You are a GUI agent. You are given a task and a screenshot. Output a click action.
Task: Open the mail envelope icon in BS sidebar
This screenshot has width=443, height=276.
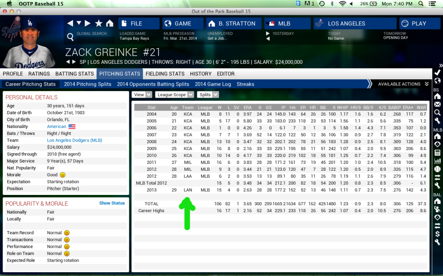[x=437, y=104]
